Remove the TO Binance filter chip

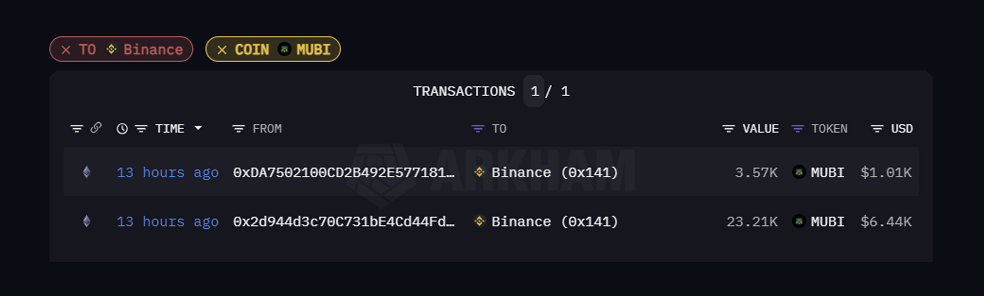coord(66,50)
